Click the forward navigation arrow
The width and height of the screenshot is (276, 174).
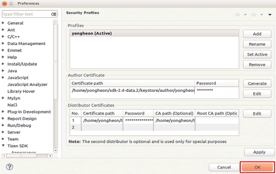[x=253, y=15]
